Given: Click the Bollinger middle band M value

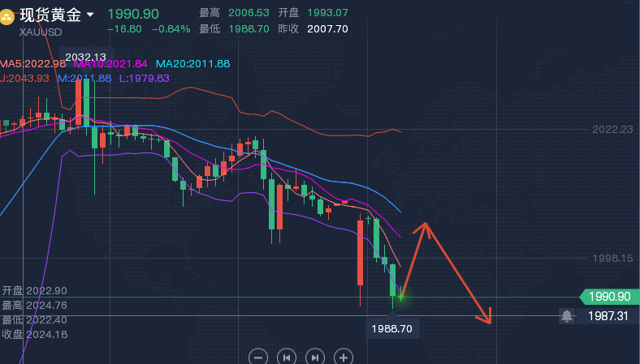Looking at the screenshot, I should (84, 79).
